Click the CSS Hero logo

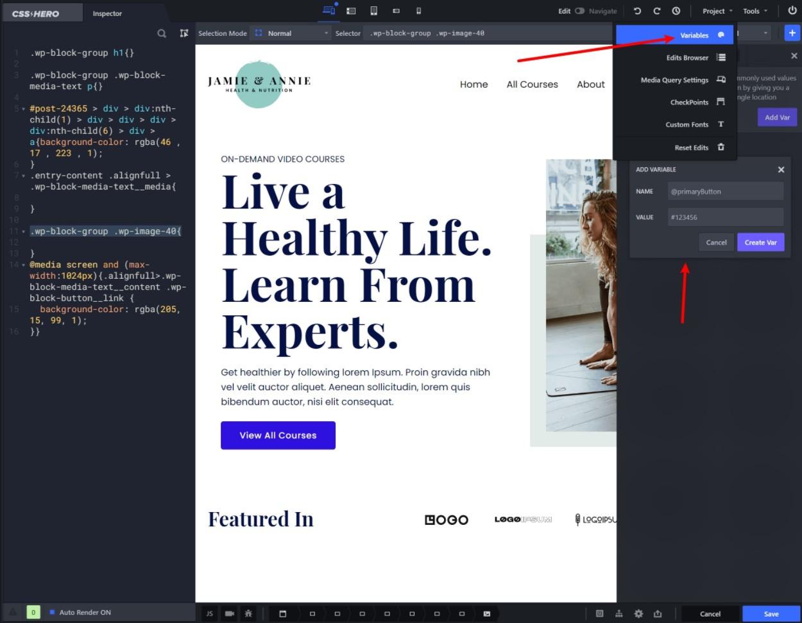coord(36,13)
